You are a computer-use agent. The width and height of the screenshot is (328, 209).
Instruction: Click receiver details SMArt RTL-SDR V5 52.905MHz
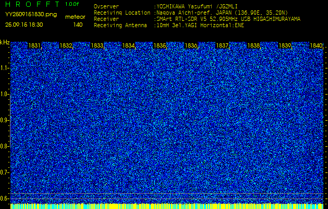click(228, 19)
